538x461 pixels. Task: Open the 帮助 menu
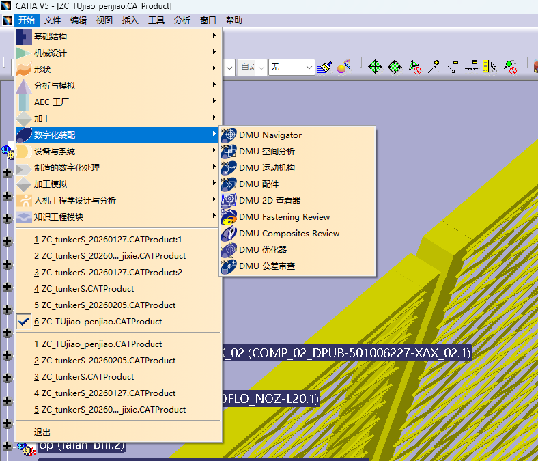pyautogui.click(x=234, y=20)
